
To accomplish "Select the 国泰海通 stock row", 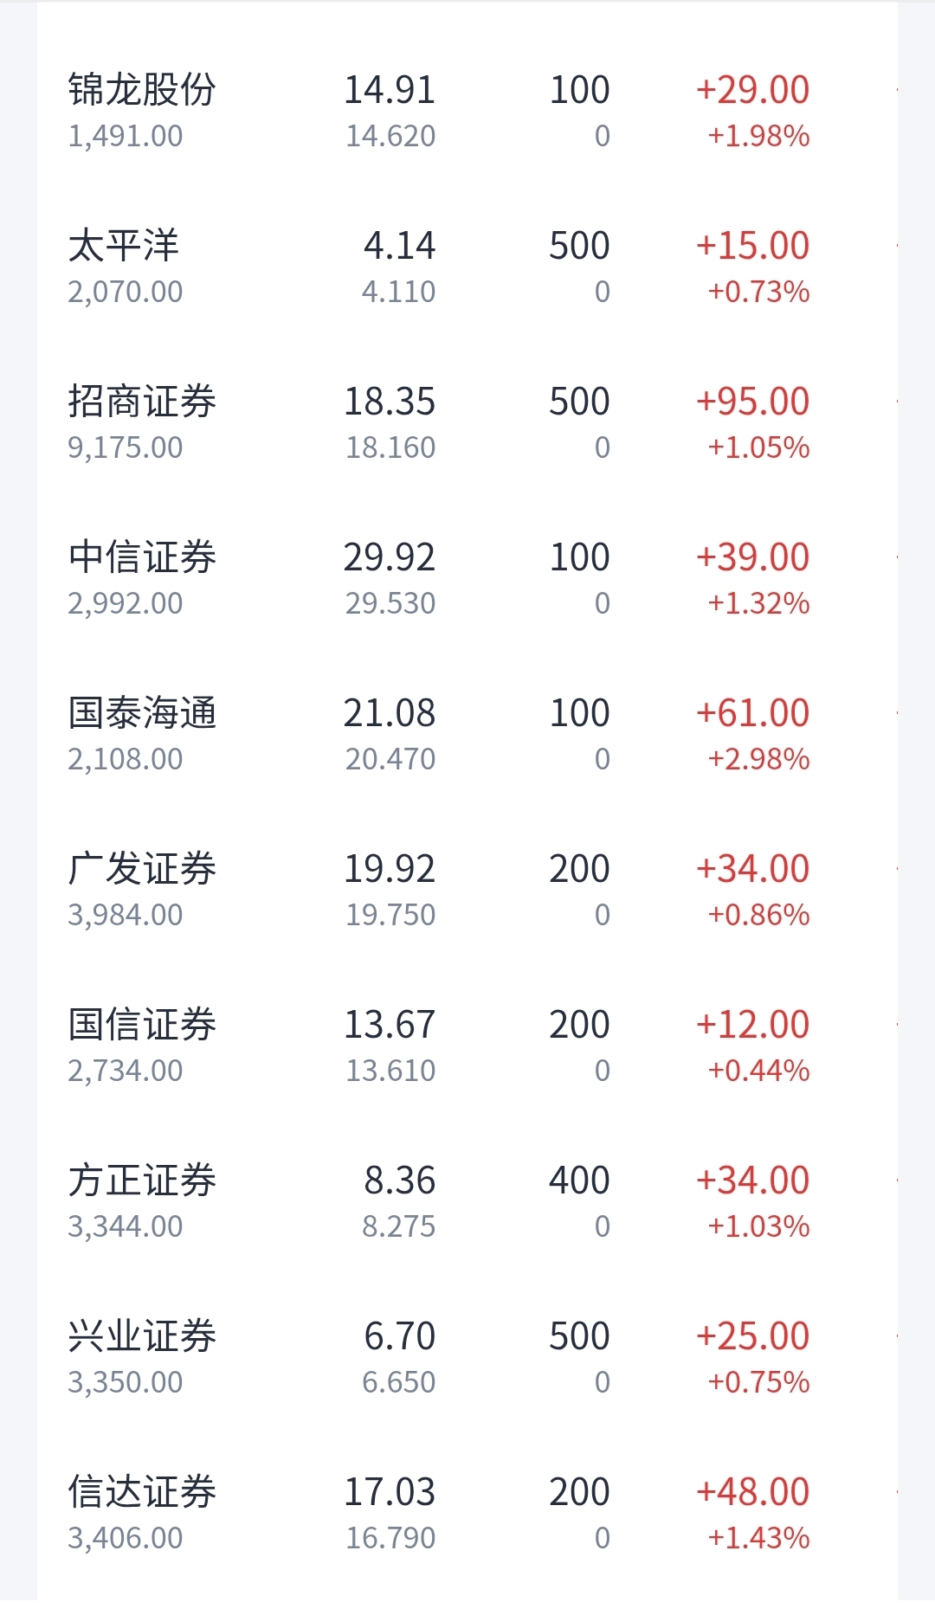I will (467, 735).
